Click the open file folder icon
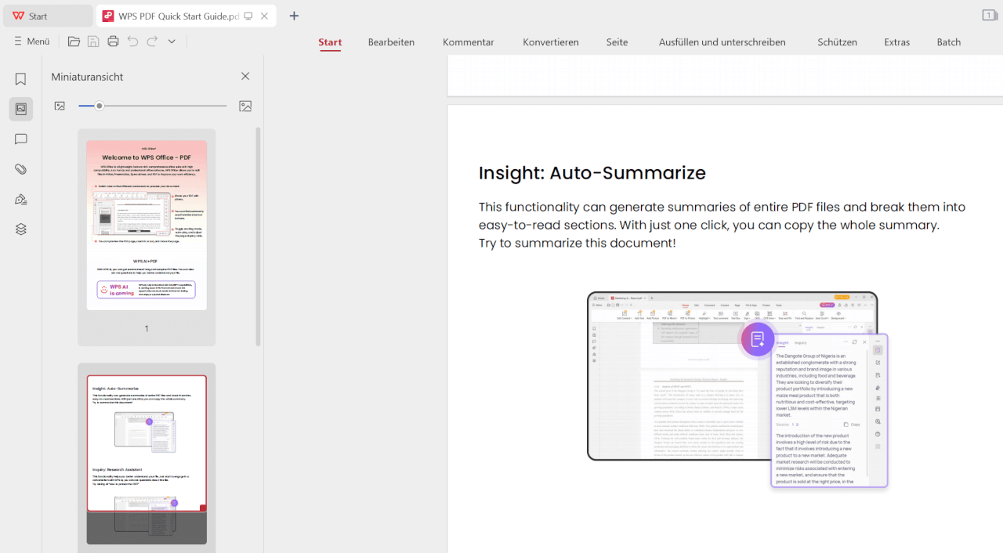 [x=74, y=42]
